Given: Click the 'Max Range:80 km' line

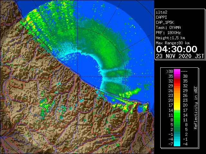Looking at the screenshot, I should point(173,43).
